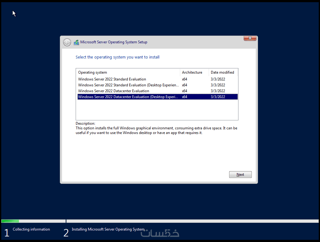
Task: Click the 'Select the operating system' heading
Action: 118,57
